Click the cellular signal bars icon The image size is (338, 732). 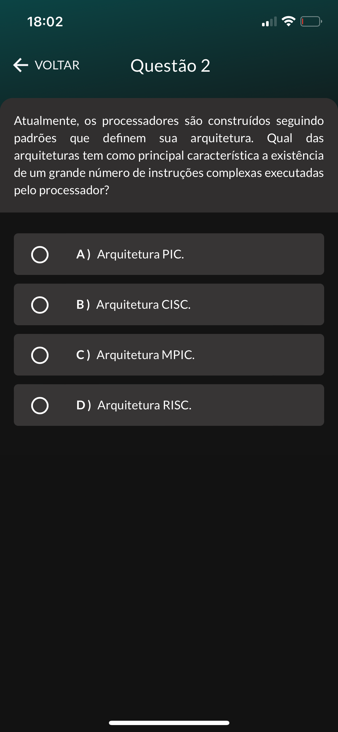point(269,22)
